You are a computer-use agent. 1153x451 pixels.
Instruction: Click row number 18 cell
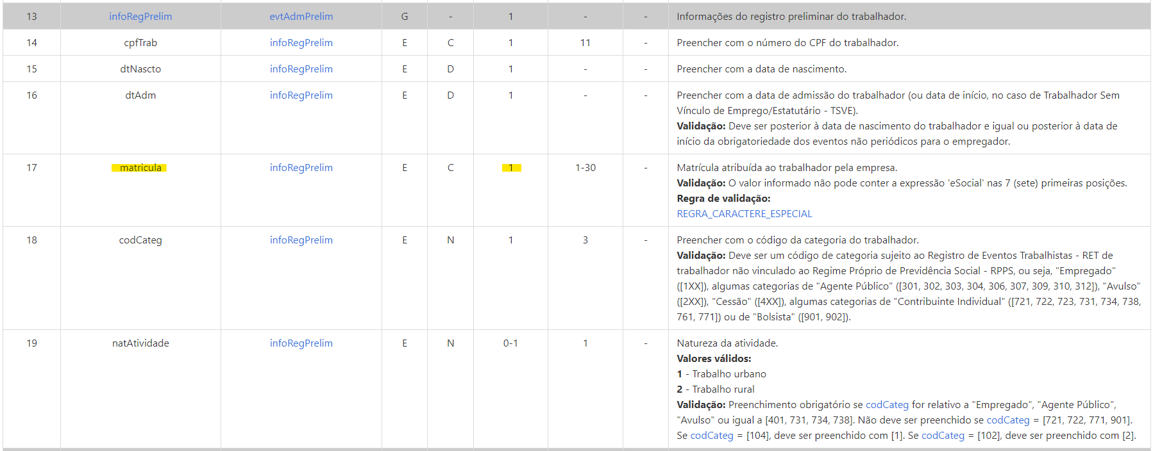(31, 278)
